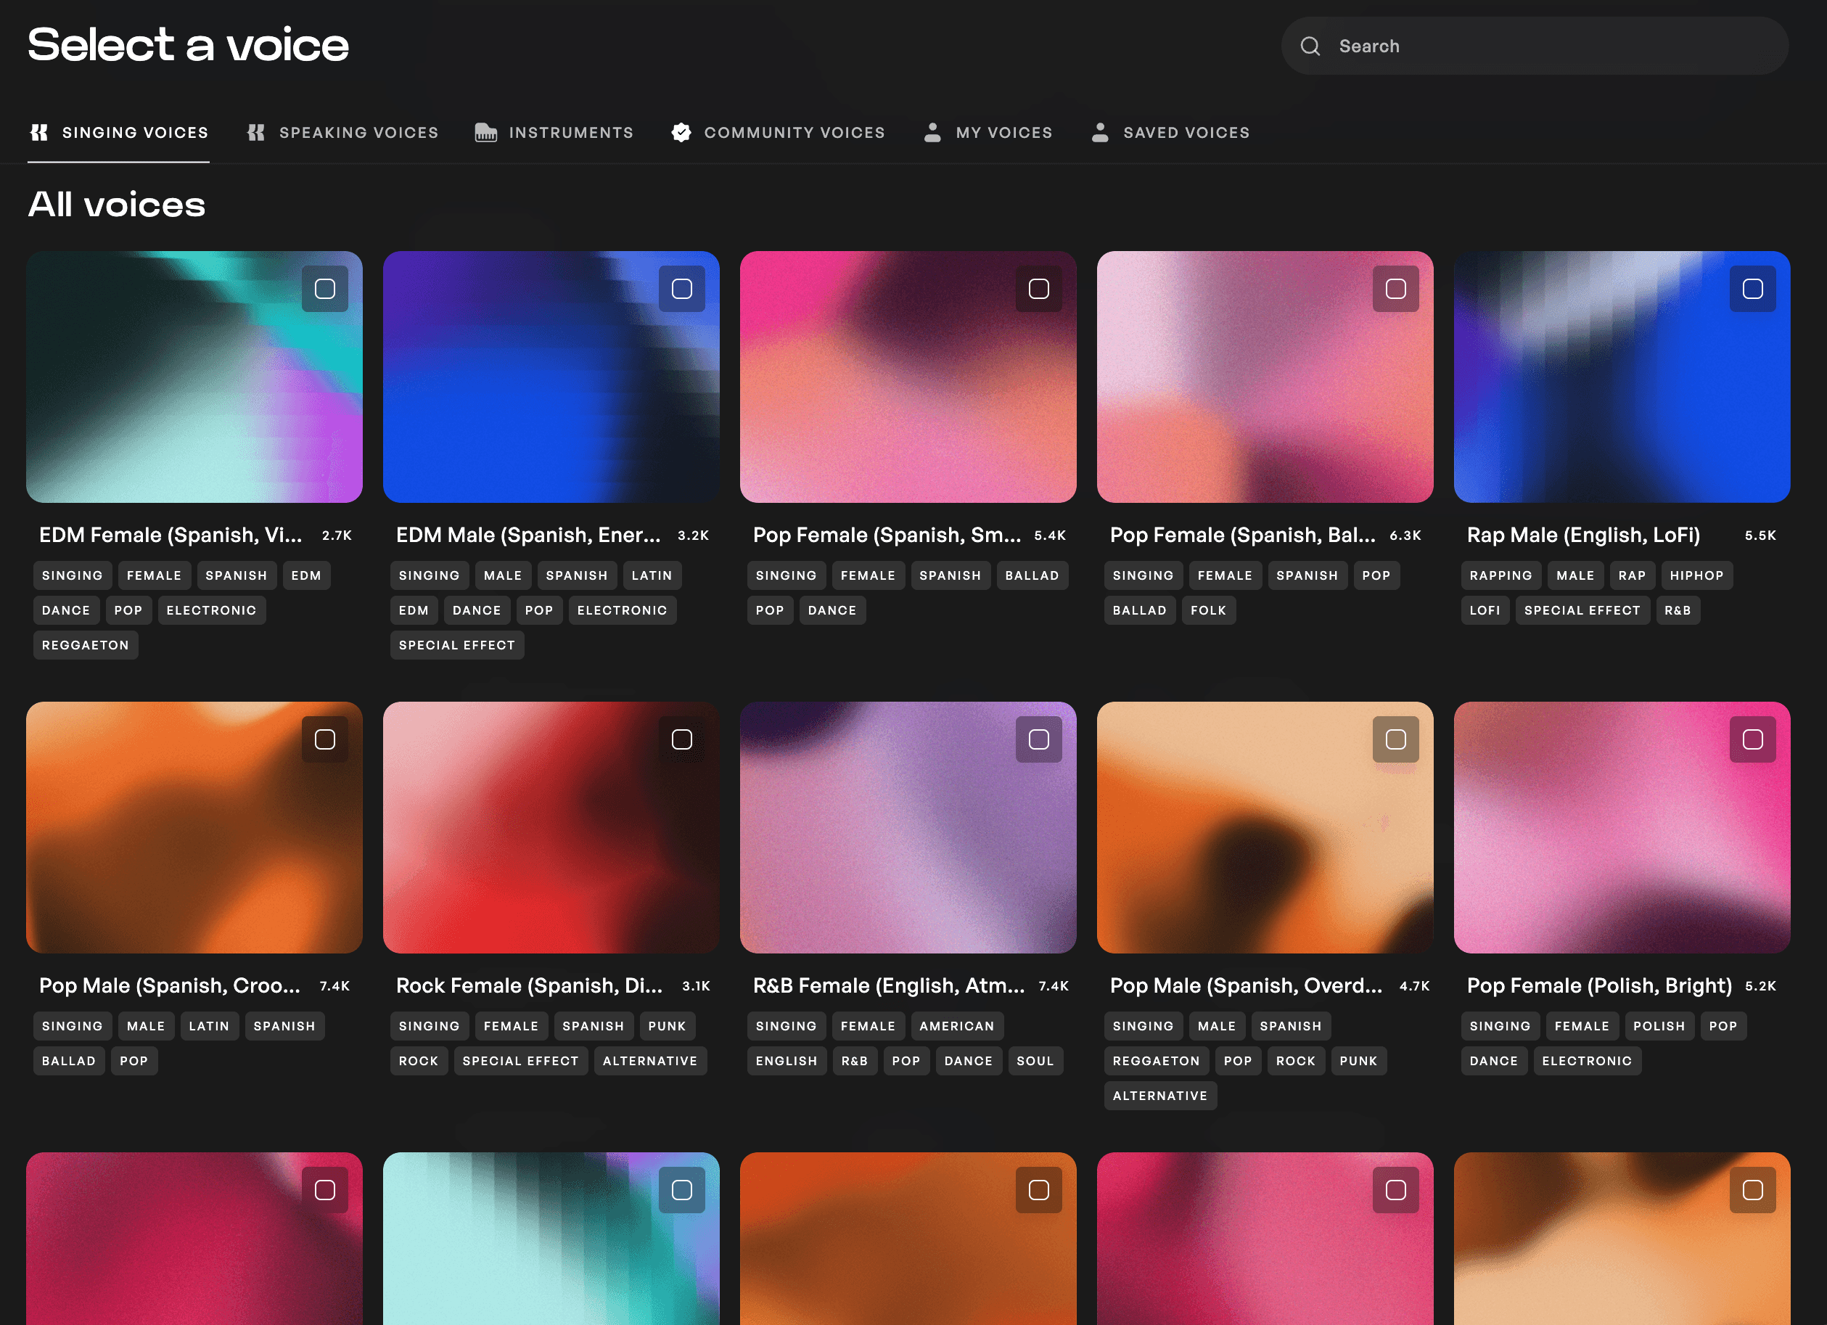Open the EDM Female voice thumbnail

click(194, 377)
